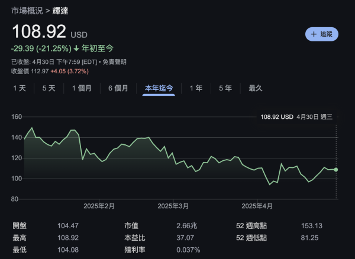Select the +4.05 (3.72%) after-hours change
Image resolution: width=355 pixels, height=259 pixels.
69,72
